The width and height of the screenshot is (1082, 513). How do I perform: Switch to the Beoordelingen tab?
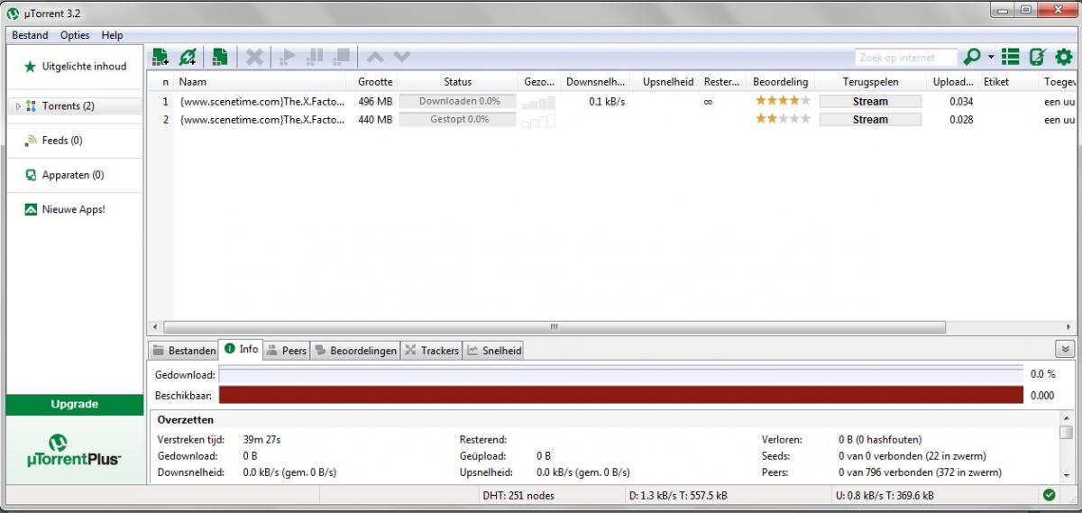(355, 351)
